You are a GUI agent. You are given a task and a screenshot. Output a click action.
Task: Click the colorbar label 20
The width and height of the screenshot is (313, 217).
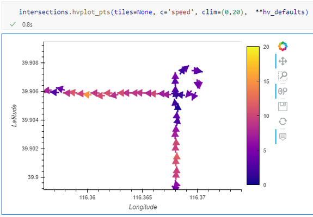coord(266,47)
